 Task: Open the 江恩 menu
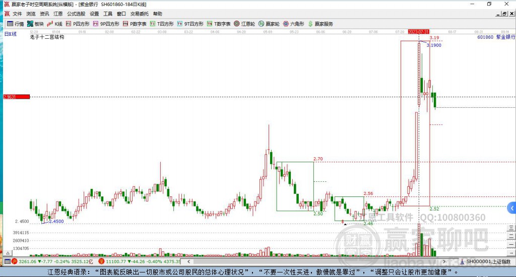[x=58, y=14]
